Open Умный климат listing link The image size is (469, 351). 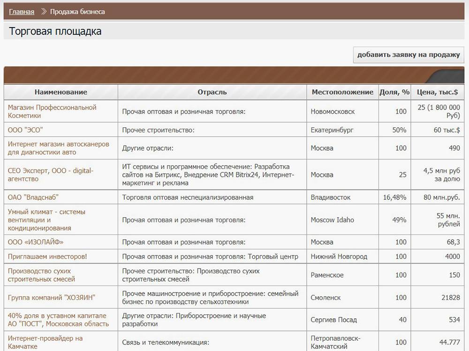pos(46,219)
